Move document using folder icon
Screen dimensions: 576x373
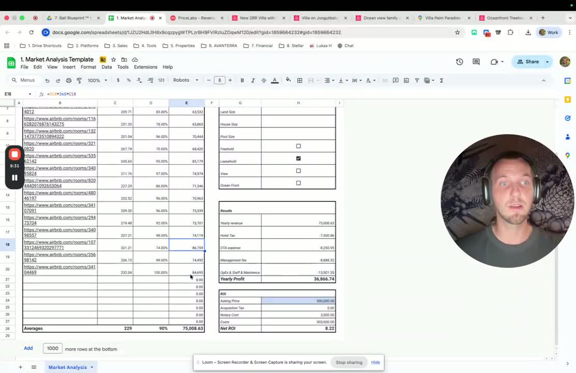124,60
